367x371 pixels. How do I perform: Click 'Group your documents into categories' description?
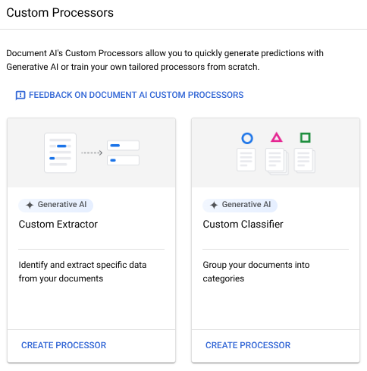coord(256,272)
